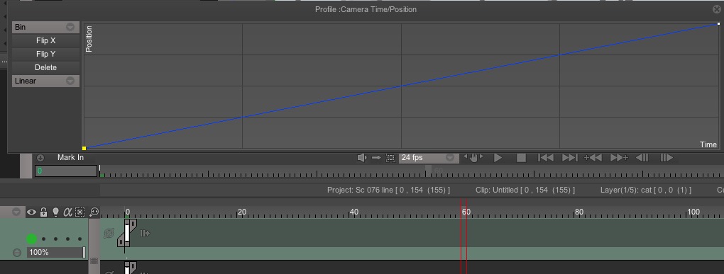The width and height of the screenshot is (724, 274).
Task: Click frame 80 on the timeline ruler
Action: (578, 212)
